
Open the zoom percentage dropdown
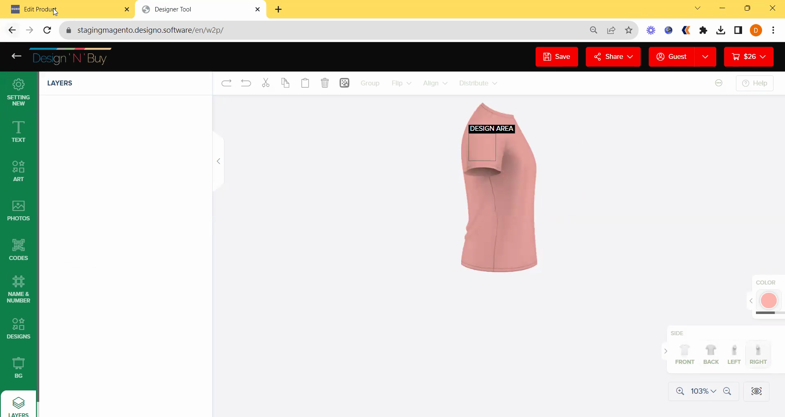click(704, 391)
